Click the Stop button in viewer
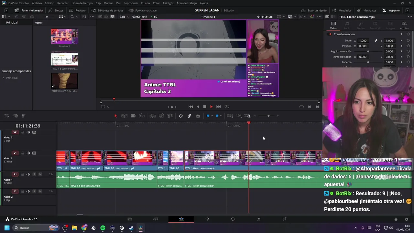Image resolution: width=414 pixels, height=233 pixels. click(205, 107)
